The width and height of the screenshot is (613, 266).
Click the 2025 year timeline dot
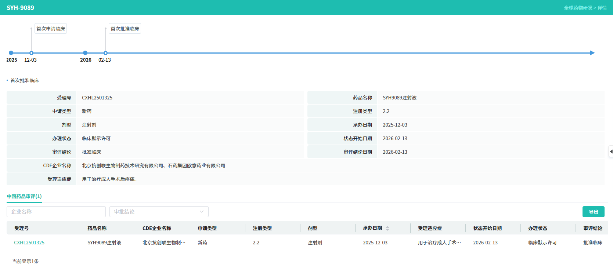[11, 53]
